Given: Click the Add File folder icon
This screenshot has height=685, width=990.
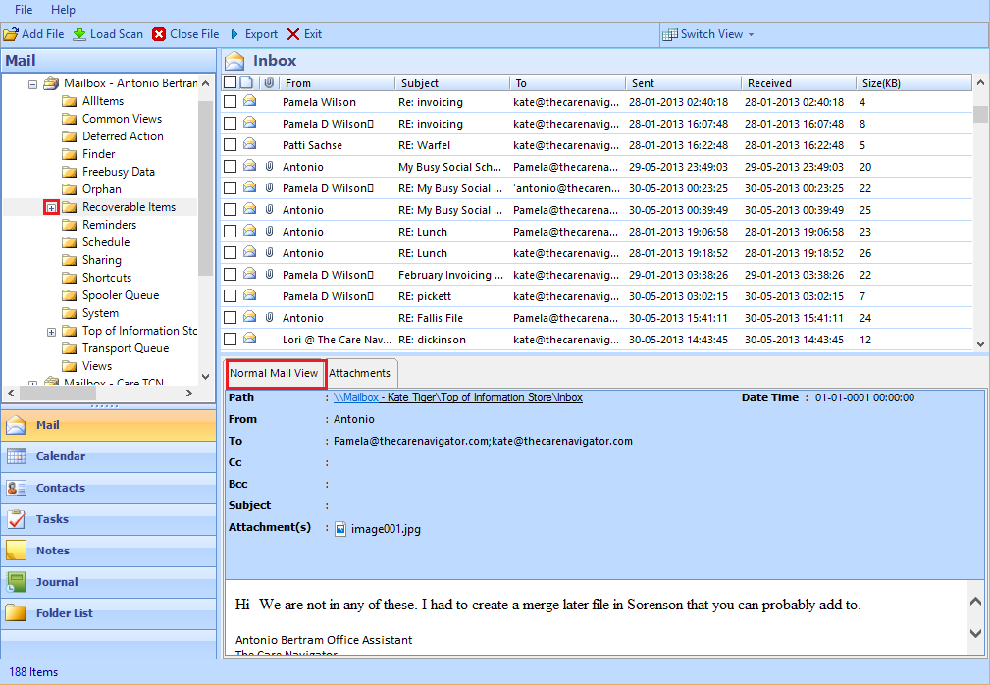Looking at the screenshot, I should click(x=11, y=34).
